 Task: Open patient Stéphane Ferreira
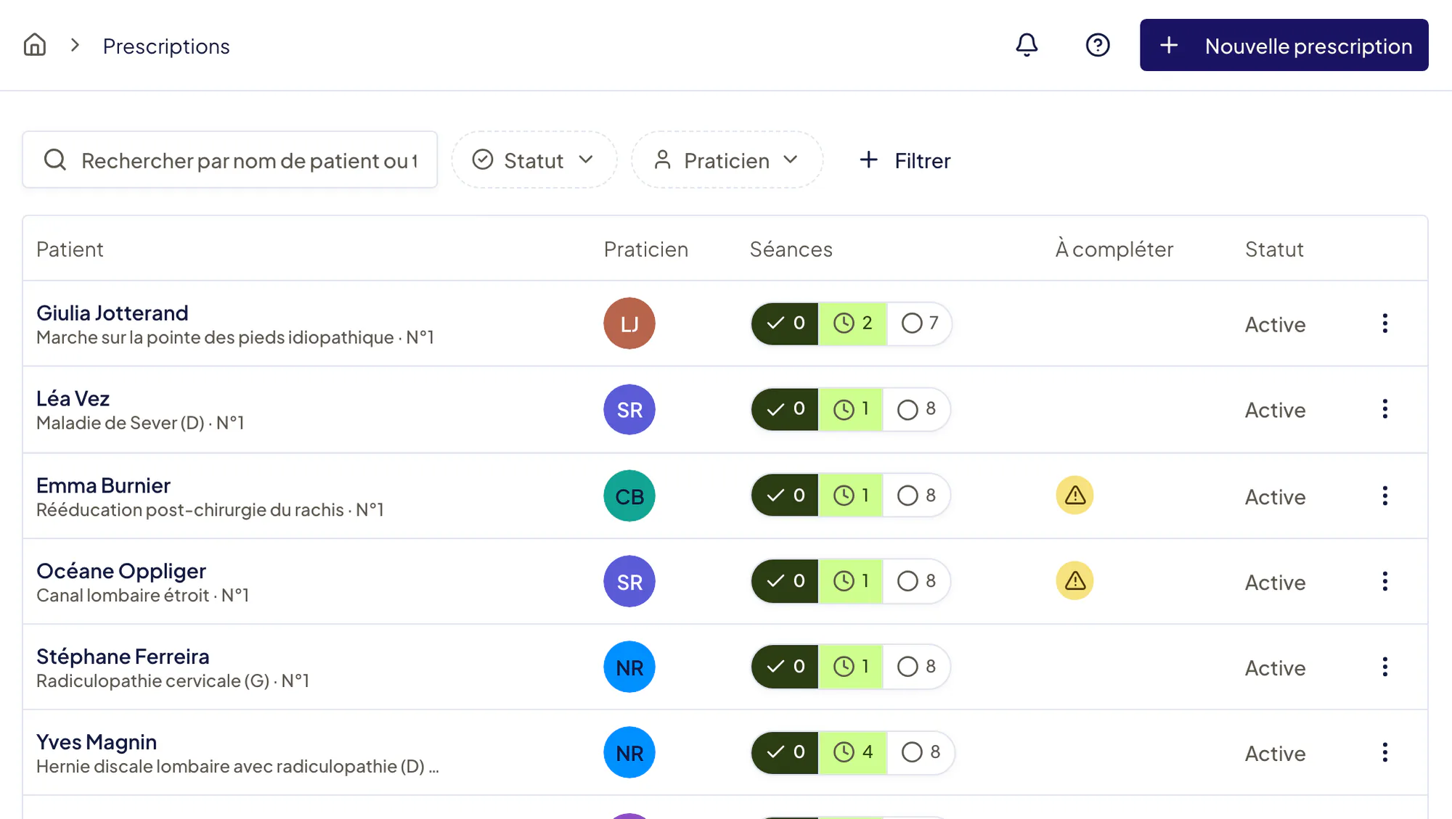point(123,657)
